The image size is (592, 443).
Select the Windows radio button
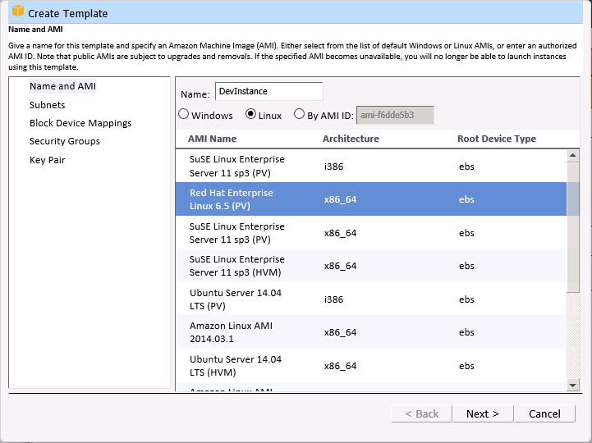pos(184,115)
